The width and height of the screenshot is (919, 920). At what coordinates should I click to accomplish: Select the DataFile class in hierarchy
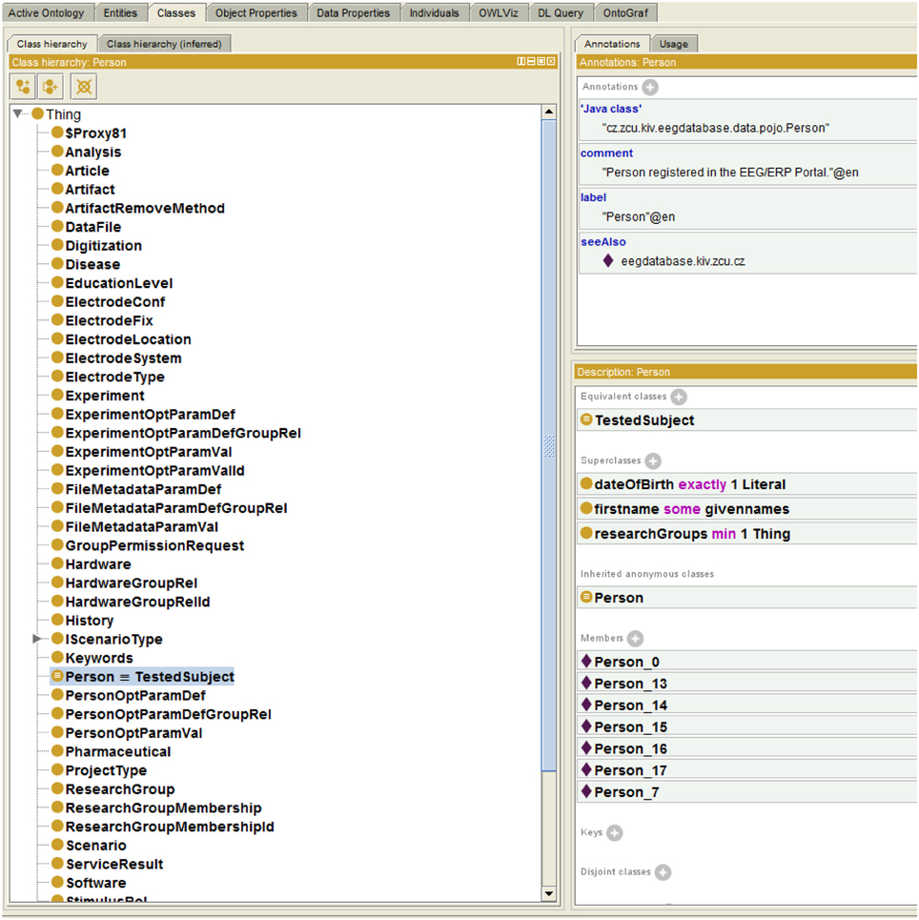point(93,227)
